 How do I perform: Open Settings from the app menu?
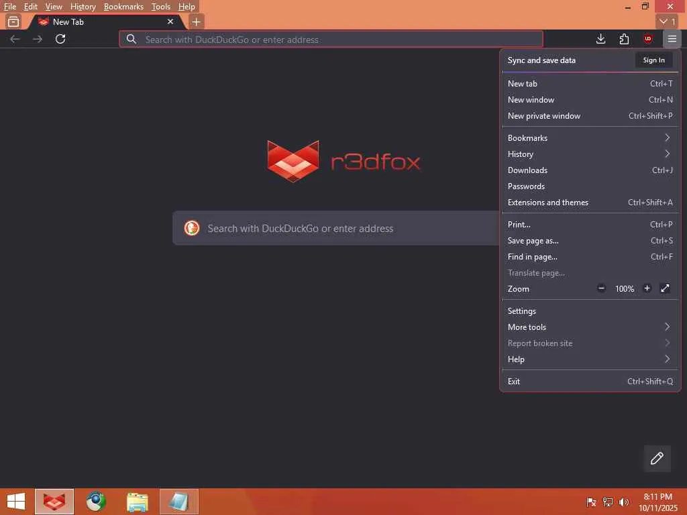pos(590,311)
